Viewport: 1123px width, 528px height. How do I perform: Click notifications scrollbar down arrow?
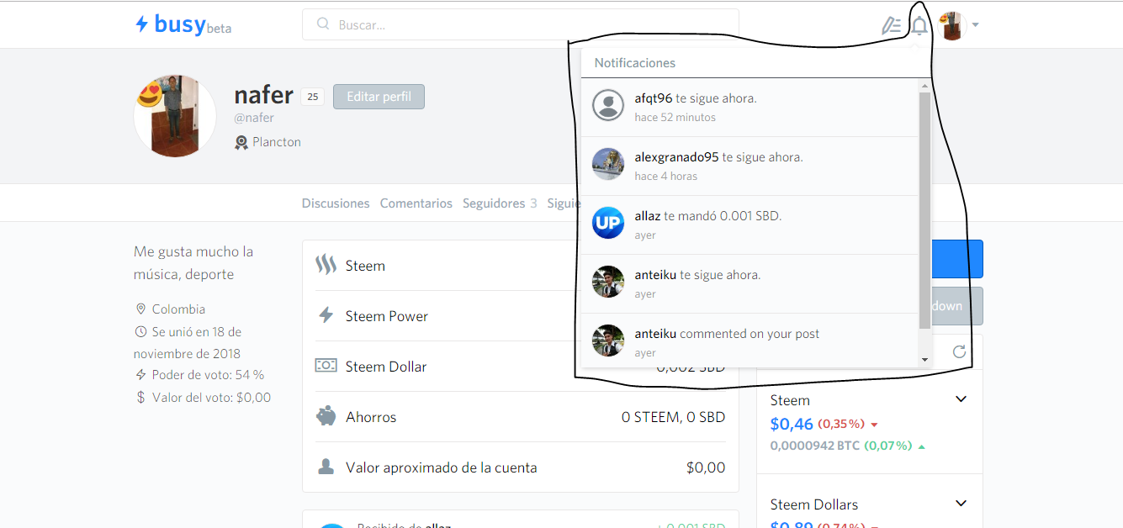tap(924, 360)
